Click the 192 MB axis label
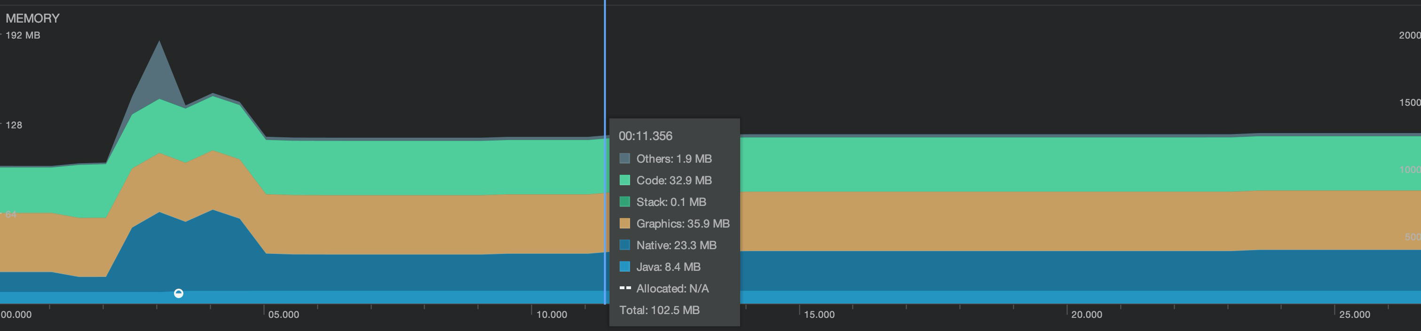 [x=23, y=35]
